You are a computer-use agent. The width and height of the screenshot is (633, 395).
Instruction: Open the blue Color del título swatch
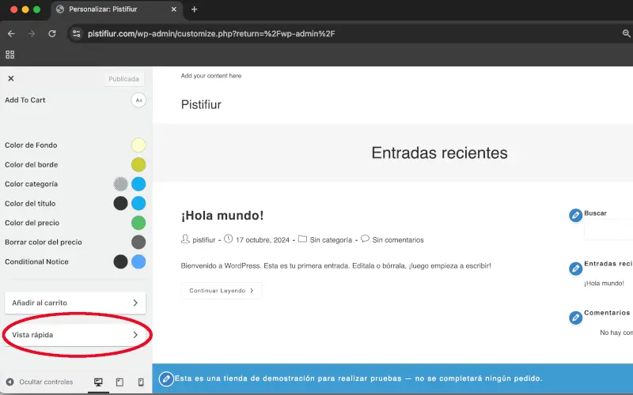(x=138, y=204)
